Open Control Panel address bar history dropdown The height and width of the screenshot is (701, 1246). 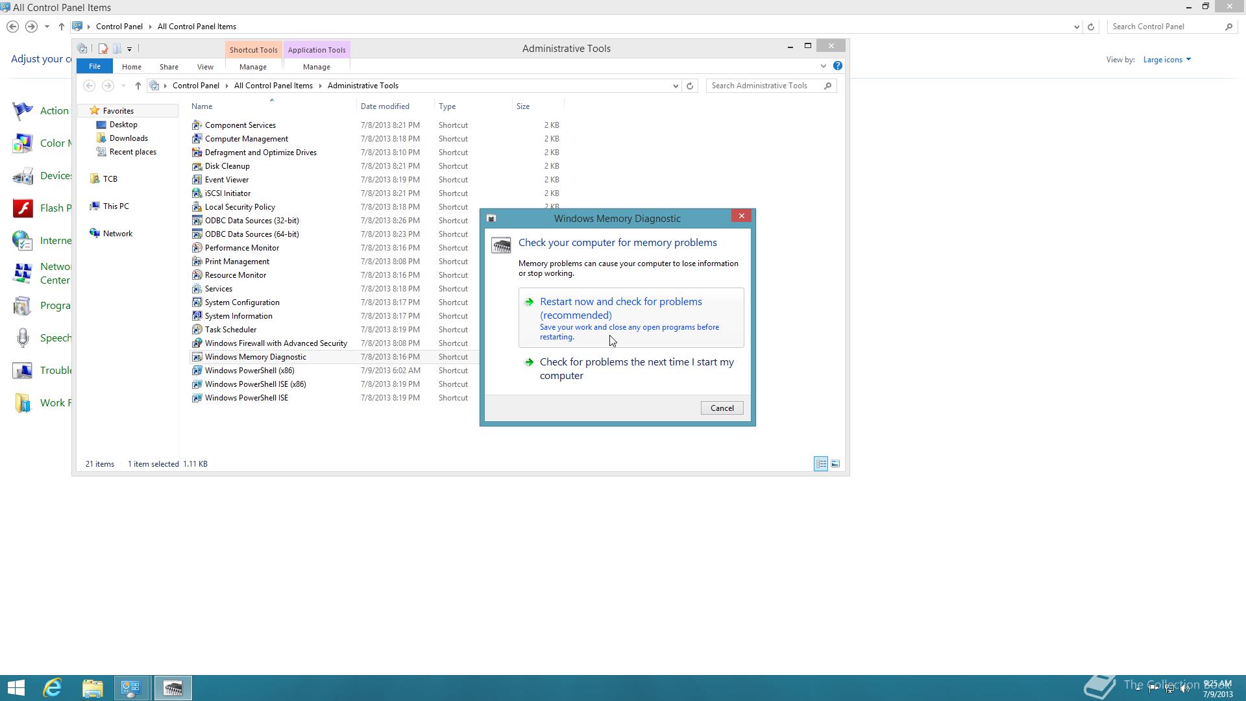(1077, 27)
